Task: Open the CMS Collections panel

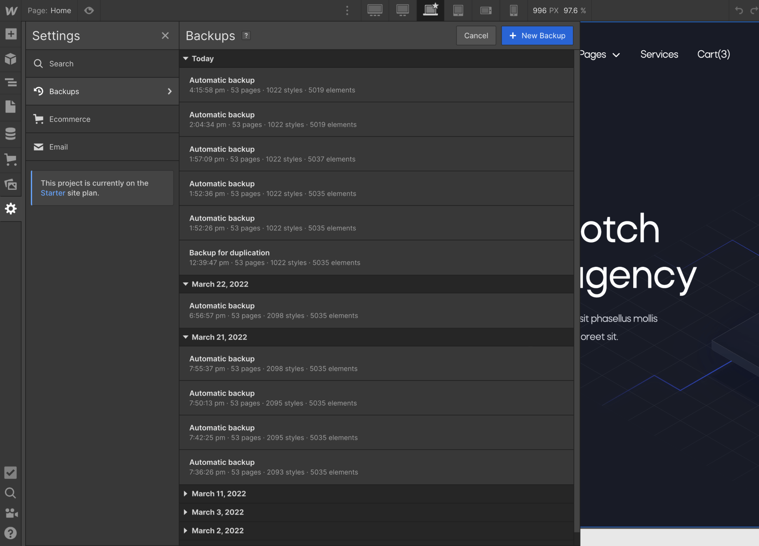Action: point(11,134)
